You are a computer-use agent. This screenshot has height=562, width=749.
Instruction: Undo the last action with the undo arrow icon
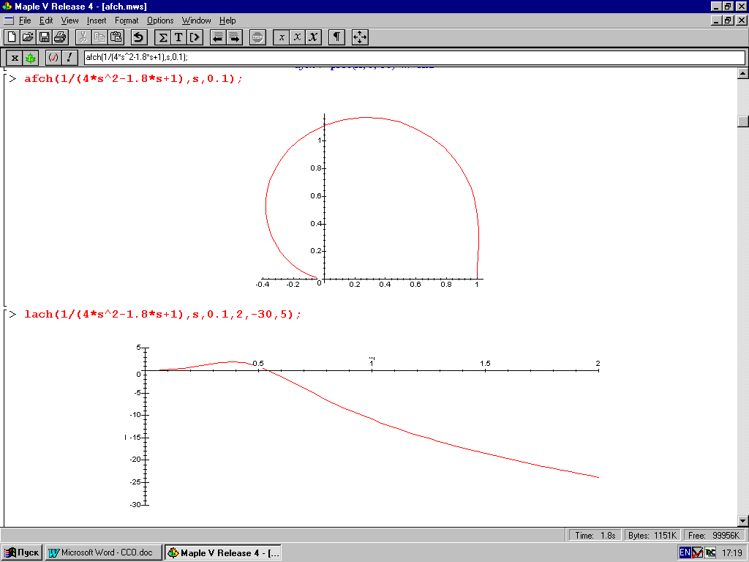click(138, 37)
